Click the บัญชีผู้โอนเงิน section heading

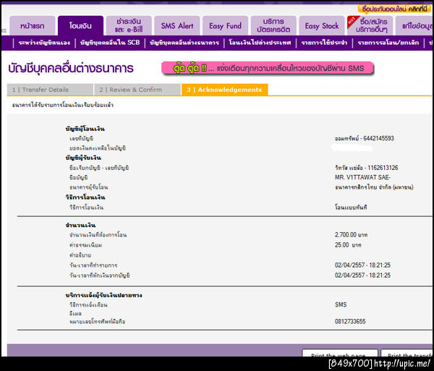(x=85, y=129)
